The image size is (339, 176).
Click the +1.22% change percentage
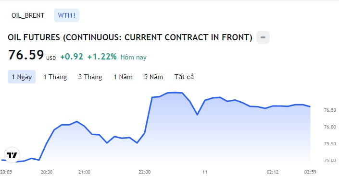click(102, 57)
